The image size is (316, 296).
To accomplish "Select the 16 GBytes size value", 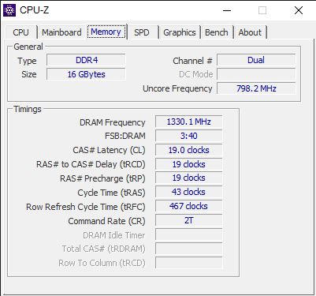I will 86,74.
